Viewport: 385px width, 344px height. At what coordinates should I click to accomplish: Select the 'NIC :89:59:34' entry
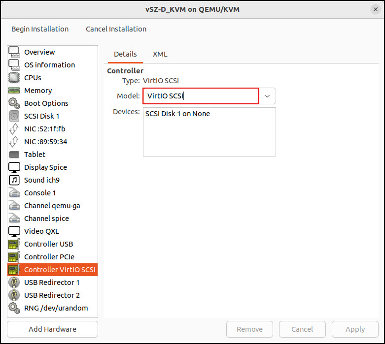click(x=46, y=142)
